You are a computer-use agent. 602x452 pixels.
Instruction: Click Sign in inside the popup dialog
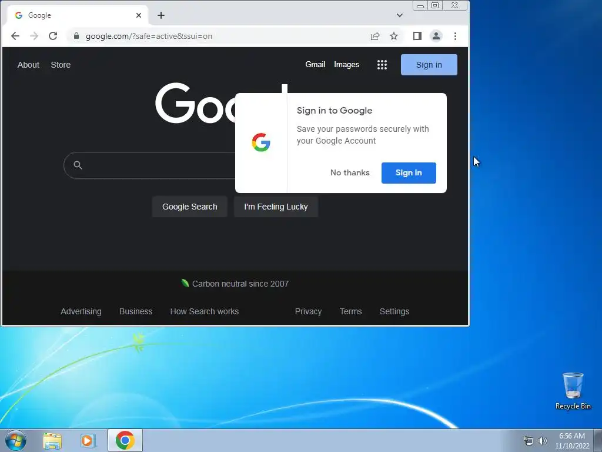tap(409, 173)
